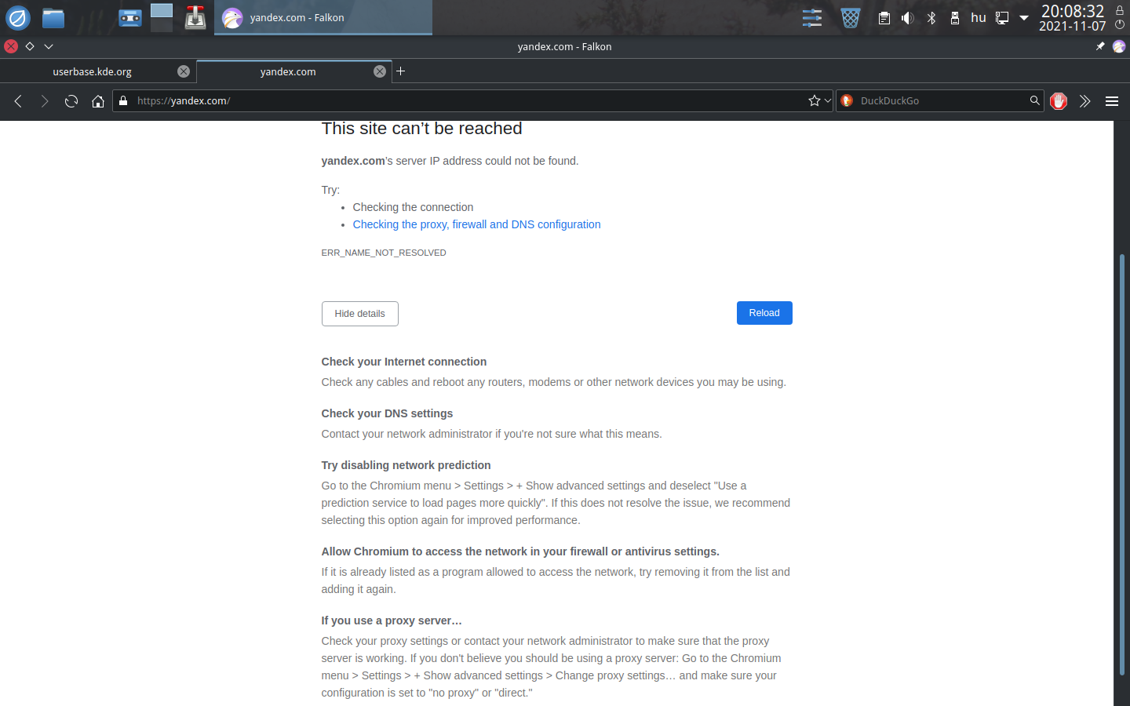Choose search engine via the DuckDuckGo icon

pos(847,100)
